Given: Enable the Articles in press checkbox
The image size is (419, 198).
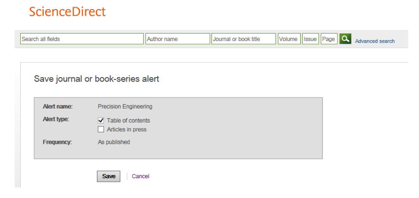Looking at the screenshot, I should coord(101,130).
